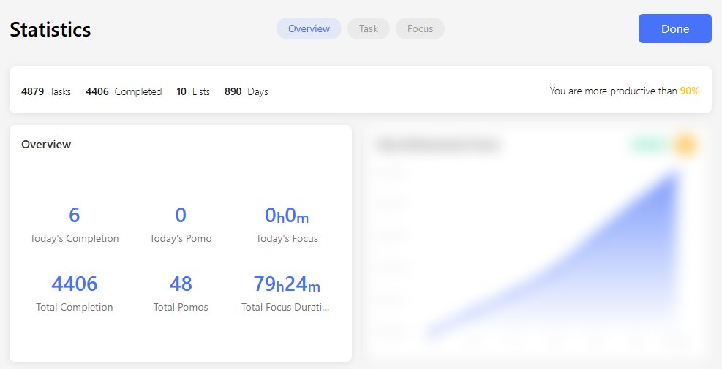Click Total Pomos value 48
The height and width of the screenshot is (369, 722).
coord(181,284)
